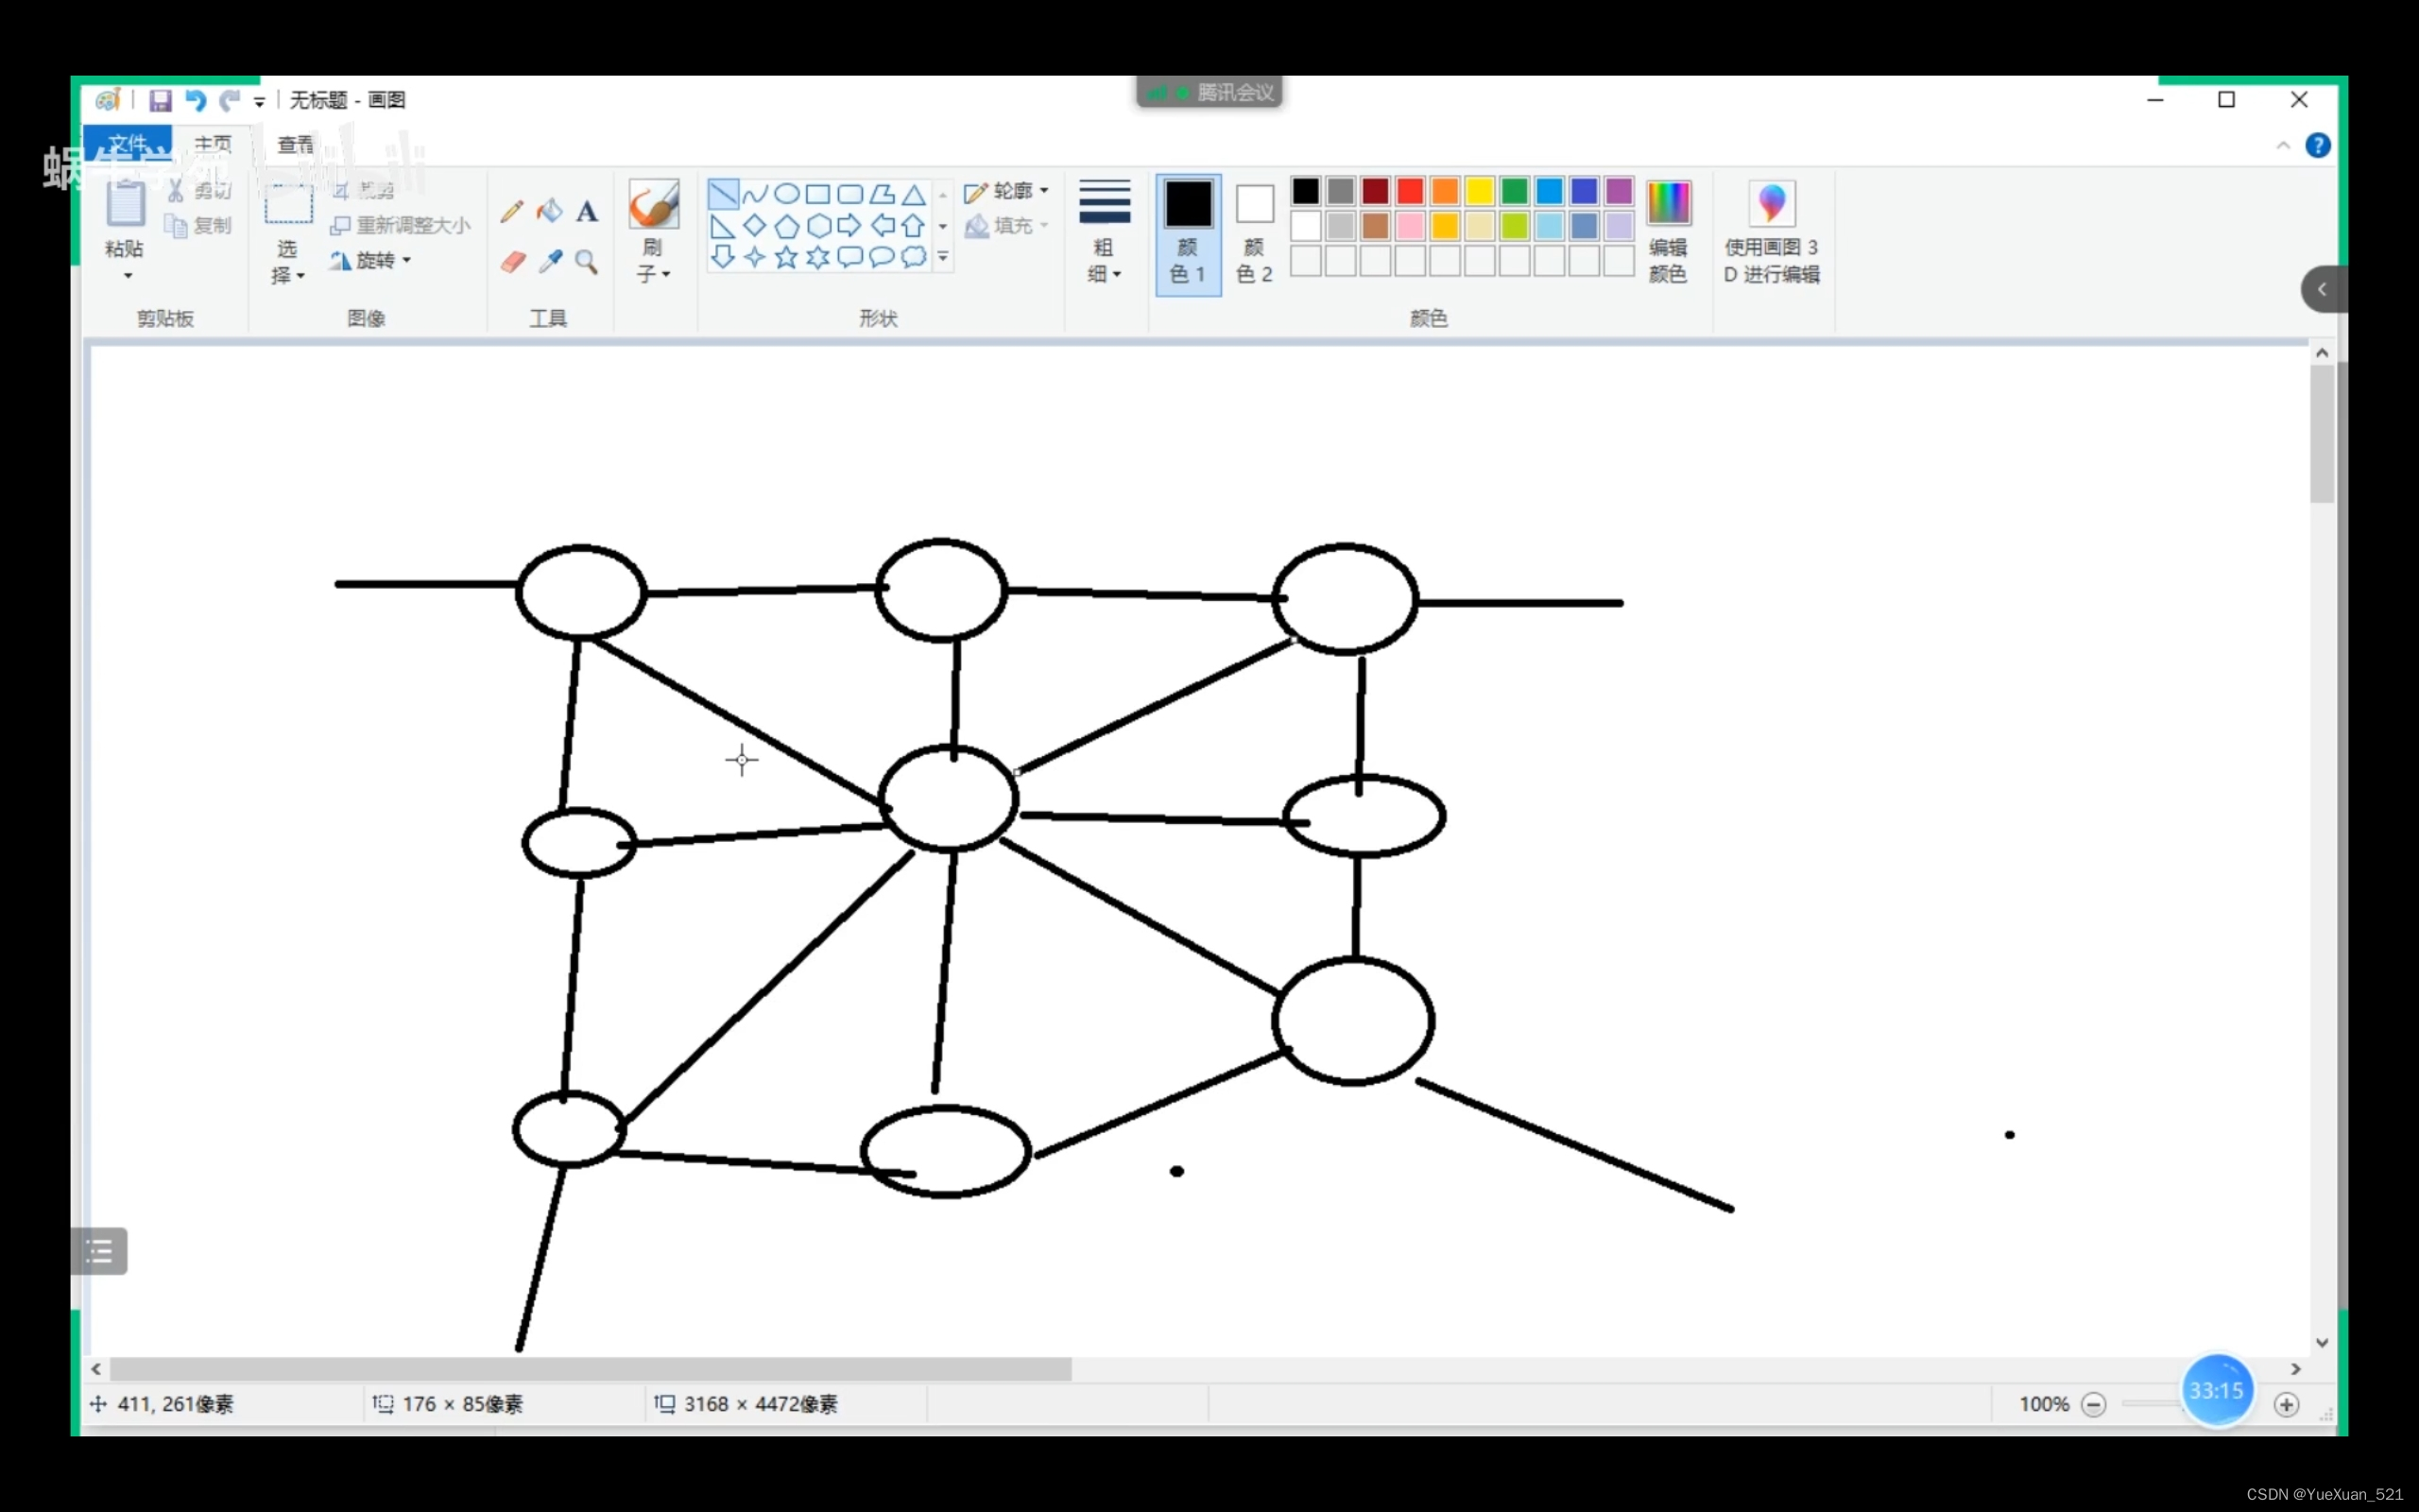
Task: Open the Customize Quick Access Toolbar dropdown
Action: pyautogui.click(x=260, y=101)
